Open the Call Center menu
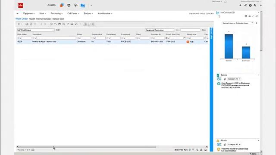Viewport: 276px width, 155px height. point(73,13)
